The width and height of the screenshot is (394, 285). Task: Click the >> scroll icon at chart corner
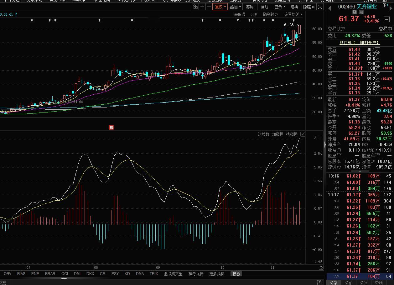pyautogui.click(x=321, y=267)
